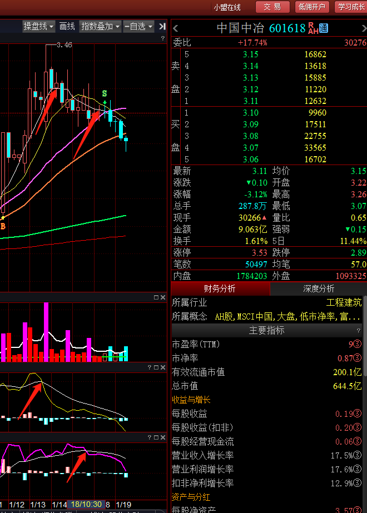The image size is (367, 513).
Task: Open the 指数叠加 dropdown
Action: [100, 26]
